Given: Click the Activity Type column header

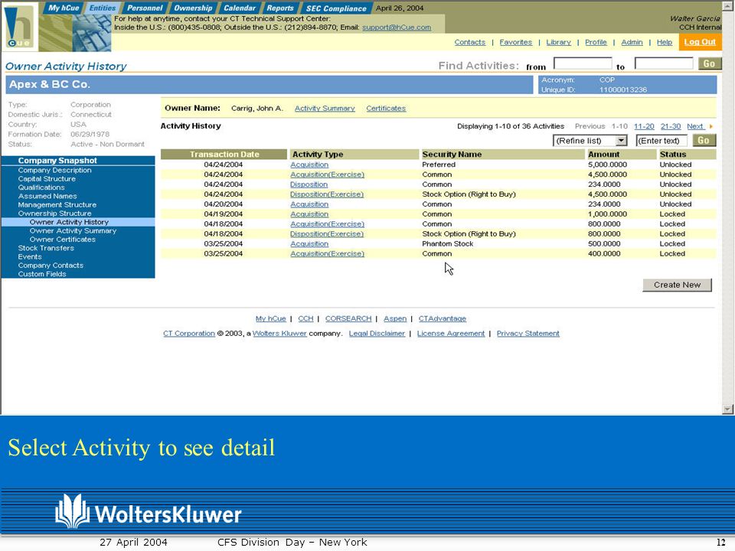Looking at the screenshot, I should pos(354,154).
